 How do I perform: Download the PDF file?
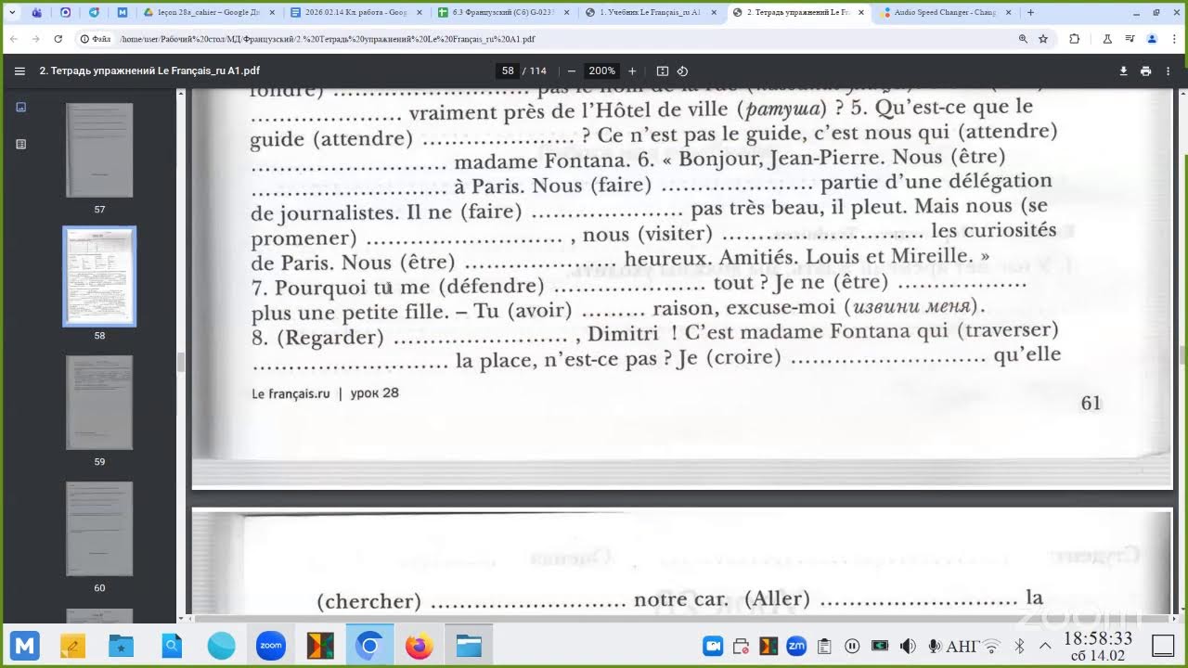1123,71
